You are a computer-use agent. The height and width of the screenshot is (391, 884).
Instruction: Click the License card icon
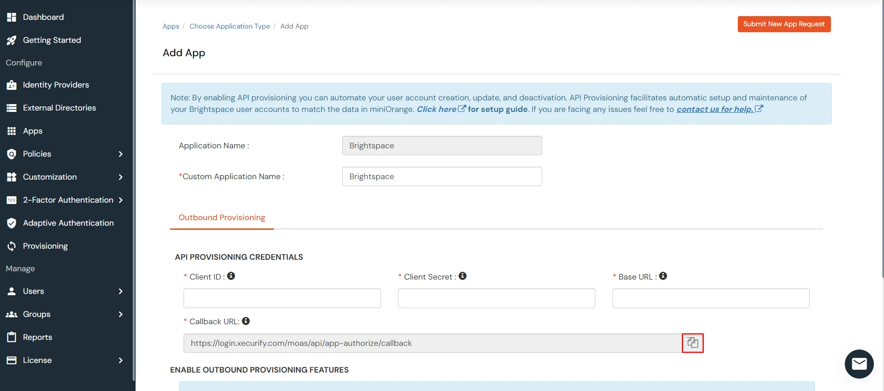coord(12,360)
